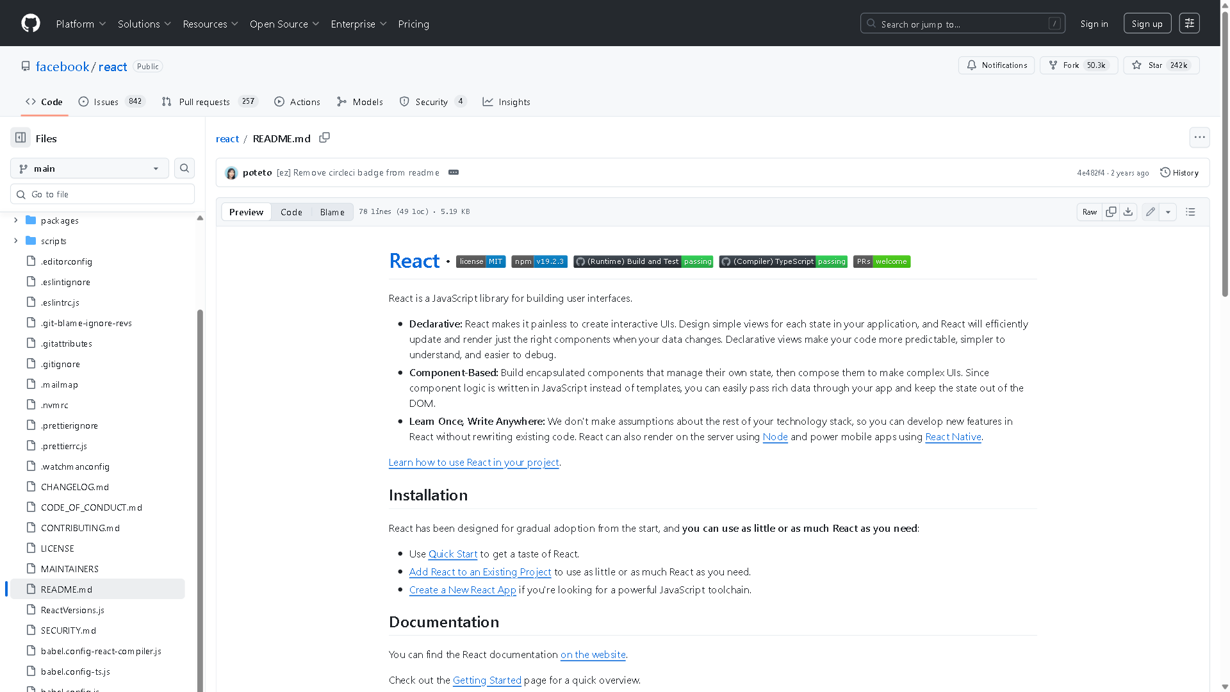Collapse the Files side panel
Viewport: 1230px width, 692px height.
pos(19,137)
